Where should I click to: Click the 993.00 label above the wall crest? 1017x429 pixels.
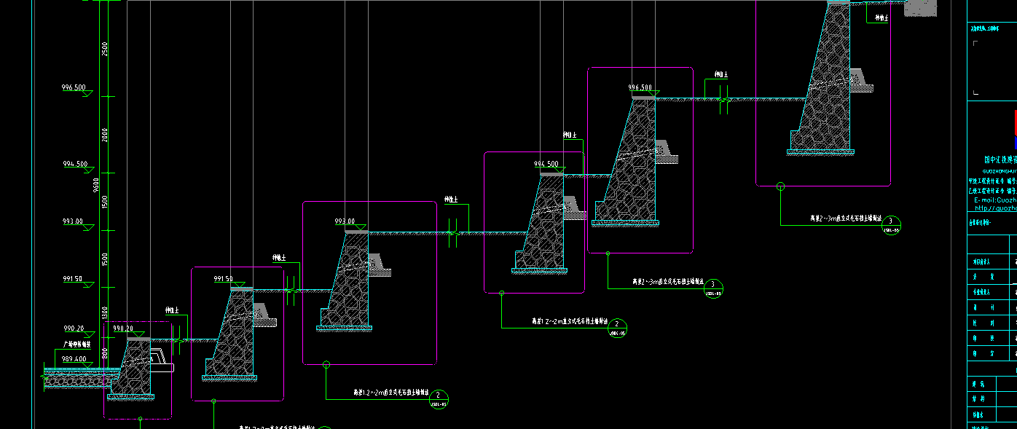pos(345,221)
